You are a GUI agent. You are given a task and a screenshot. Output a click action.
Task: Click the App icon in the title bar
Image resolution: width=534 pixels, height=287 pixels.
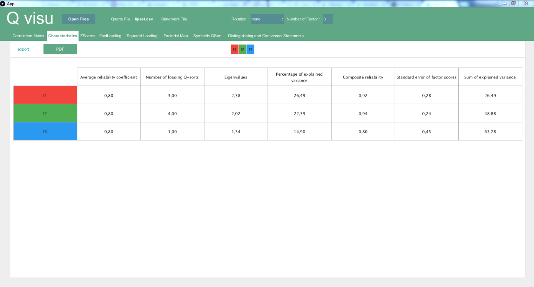(3, 4)
